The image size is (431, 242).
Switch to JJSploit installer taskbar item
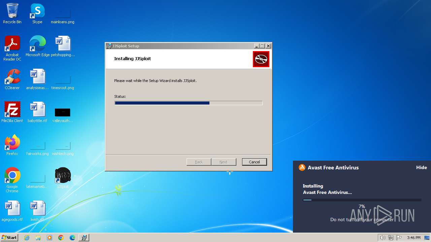click(x=84, y=238)
